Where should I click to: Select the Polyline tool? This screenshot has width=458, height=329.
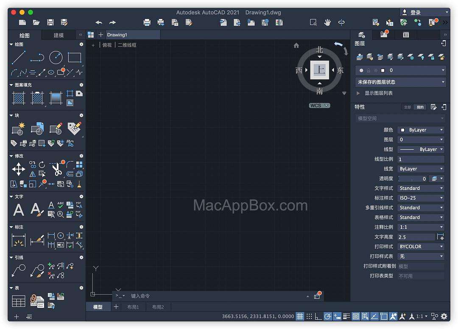click(x=37, y=58)
